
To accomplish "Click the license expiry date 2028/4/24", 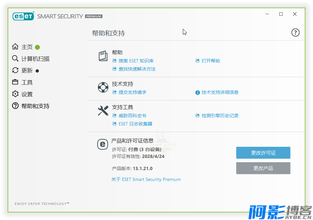I will pos(153,156).
